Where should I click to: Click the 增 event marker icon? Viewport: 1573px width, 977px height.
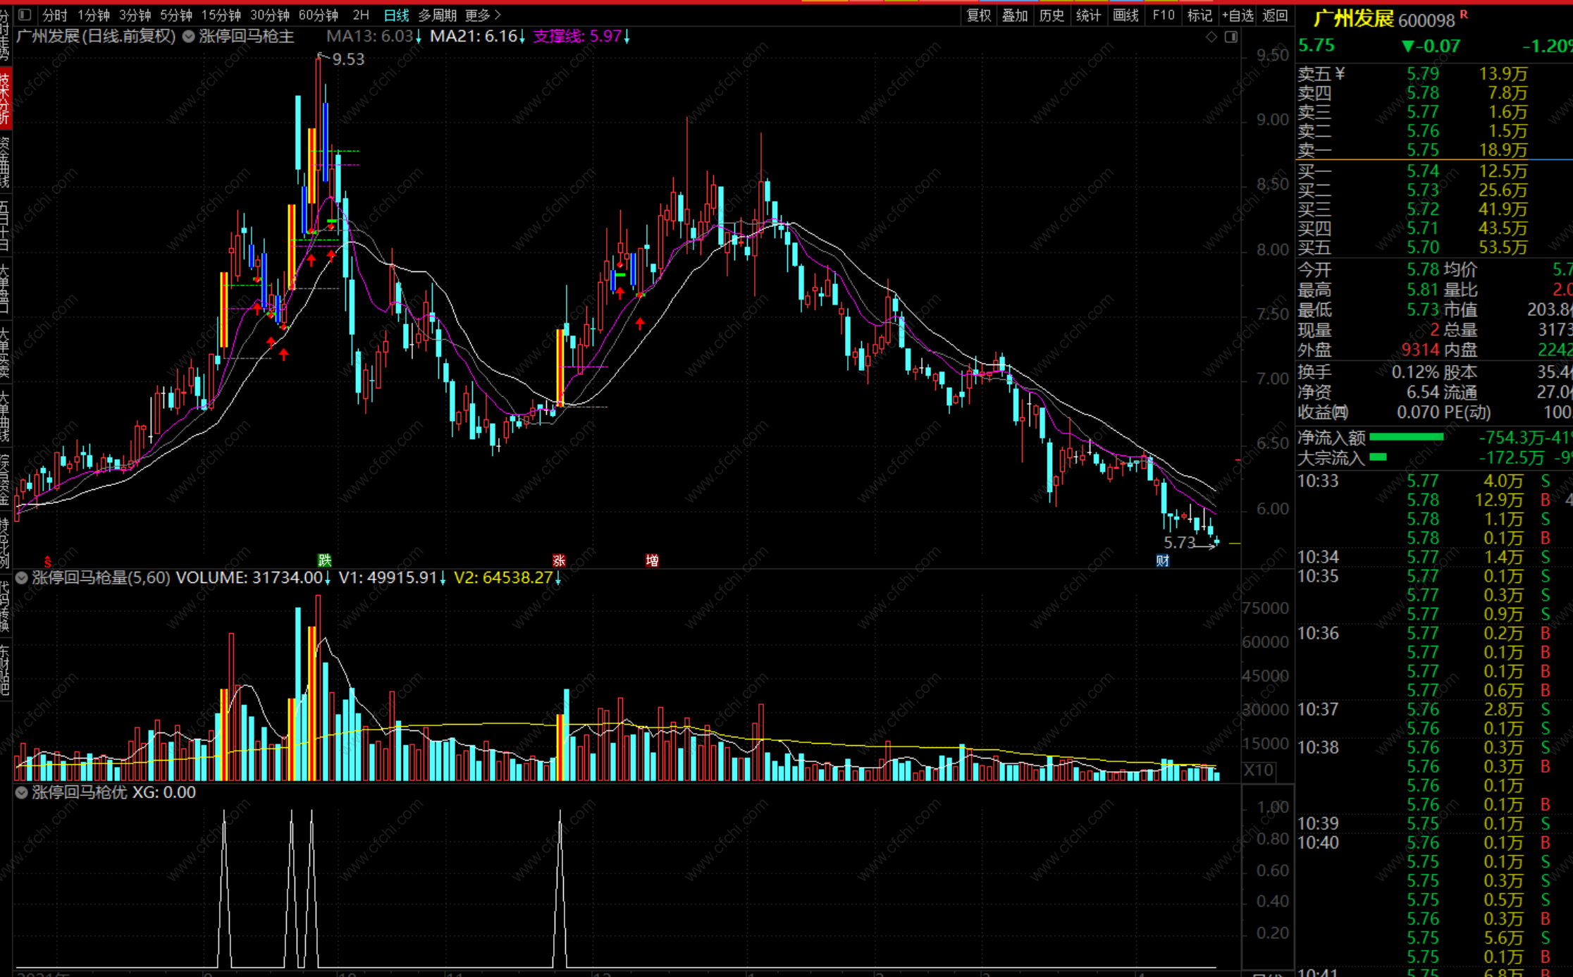[x=652, y=560]
